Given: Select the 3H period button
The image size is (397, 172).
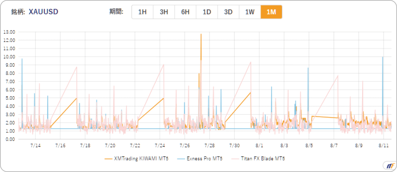Looking at the screenshot, I should [164, 12].
